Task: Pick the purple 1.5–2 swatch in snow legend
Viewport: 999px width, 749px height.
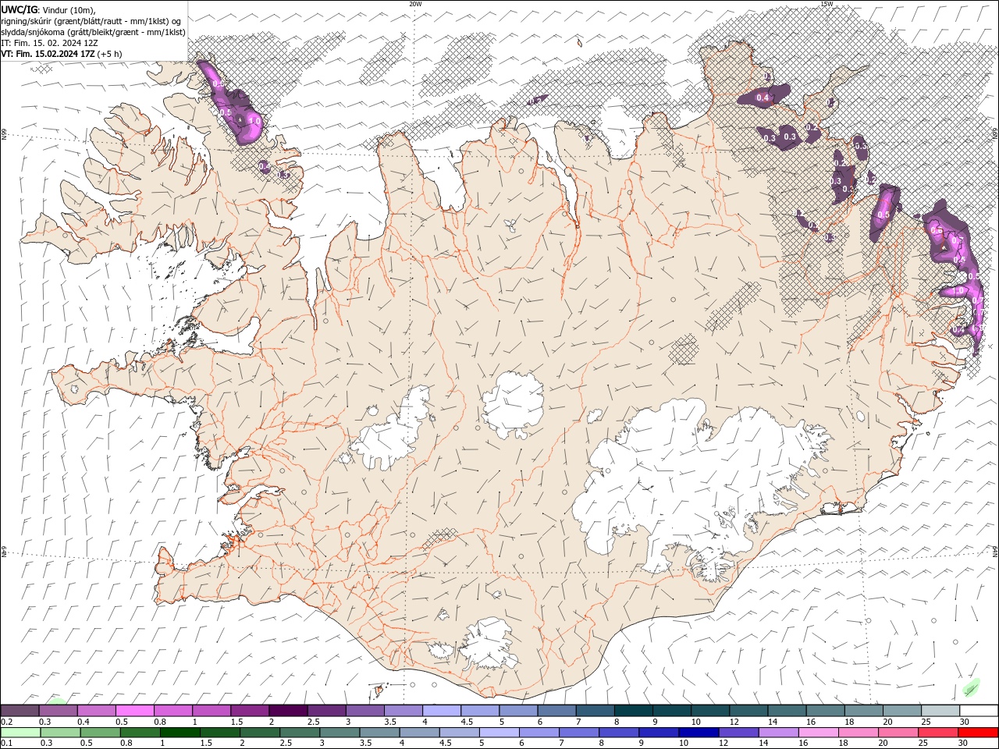Action: (249, 711)
